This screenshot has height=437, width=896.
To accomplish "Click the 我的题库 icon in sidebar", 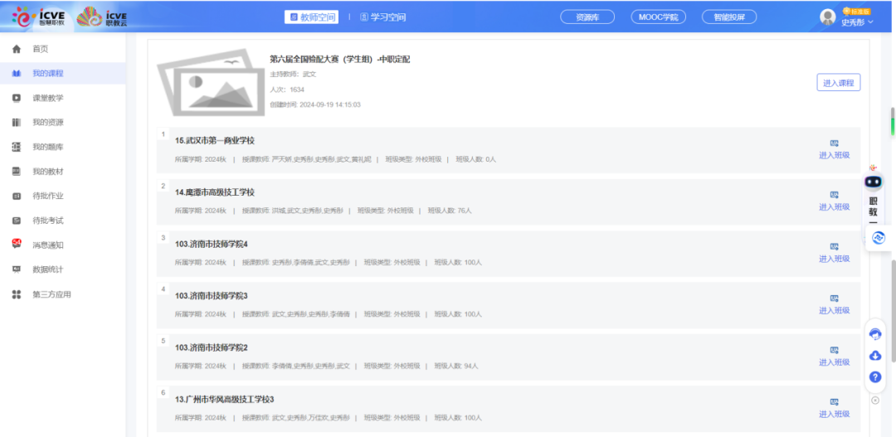I will [x=17, y=147].
